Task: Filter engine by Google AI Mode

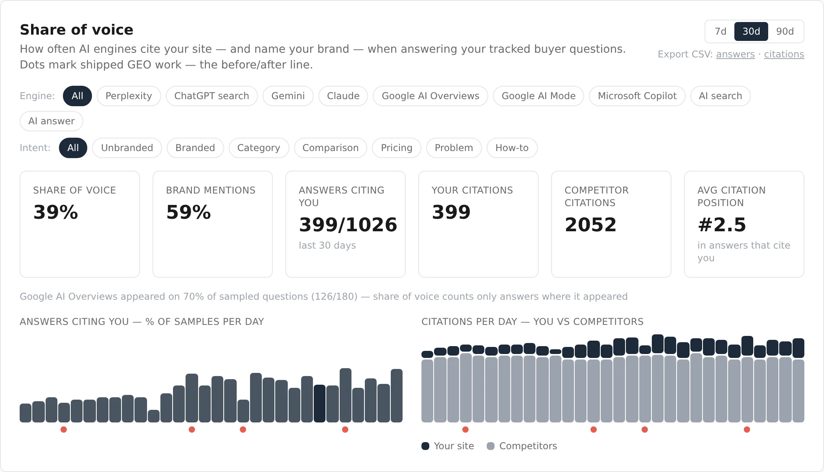Action: tap(539, 96)
